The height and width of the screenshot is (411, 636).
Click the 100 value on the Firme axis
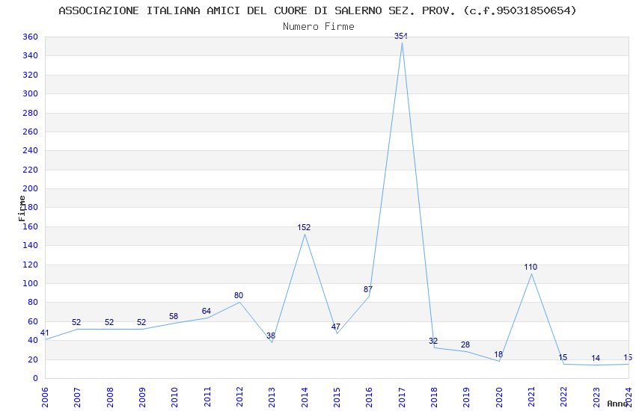(x=31, y=283)
